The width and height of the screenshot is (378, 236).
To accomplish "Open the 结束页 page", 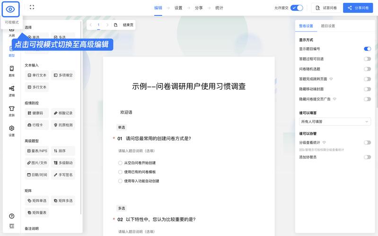I will point(128,25).
